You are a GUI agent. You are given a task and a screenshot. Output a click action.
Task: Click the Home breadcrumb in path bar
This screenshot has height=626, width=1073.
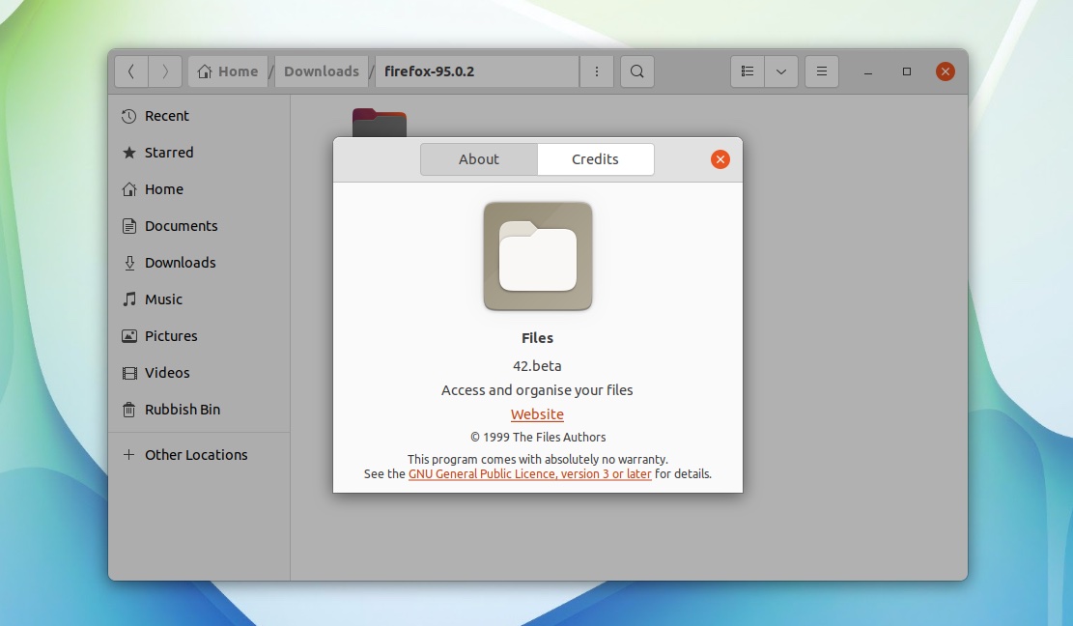click(228, 71)
